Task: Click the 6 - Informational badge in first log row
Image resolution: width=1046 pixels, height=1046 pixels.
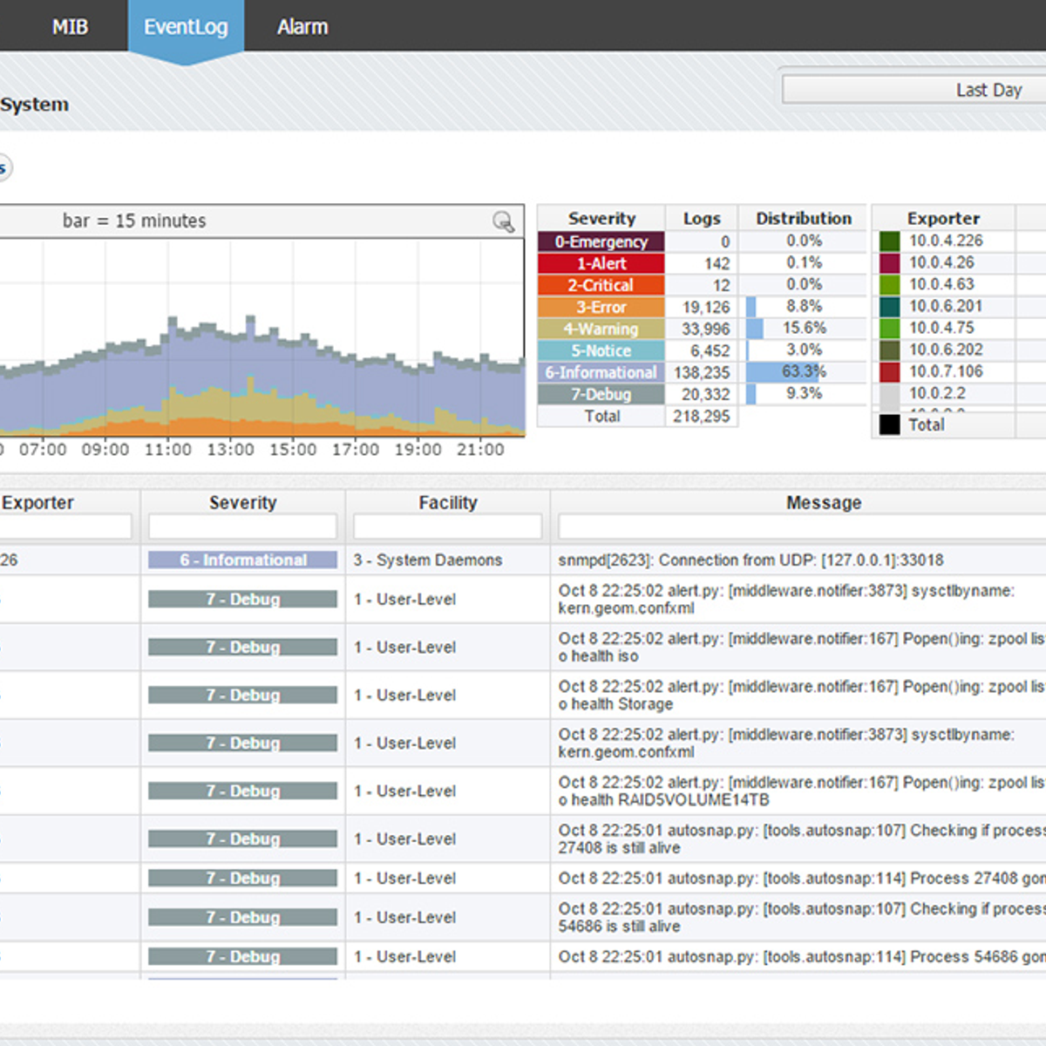Action: pos(242,560)
